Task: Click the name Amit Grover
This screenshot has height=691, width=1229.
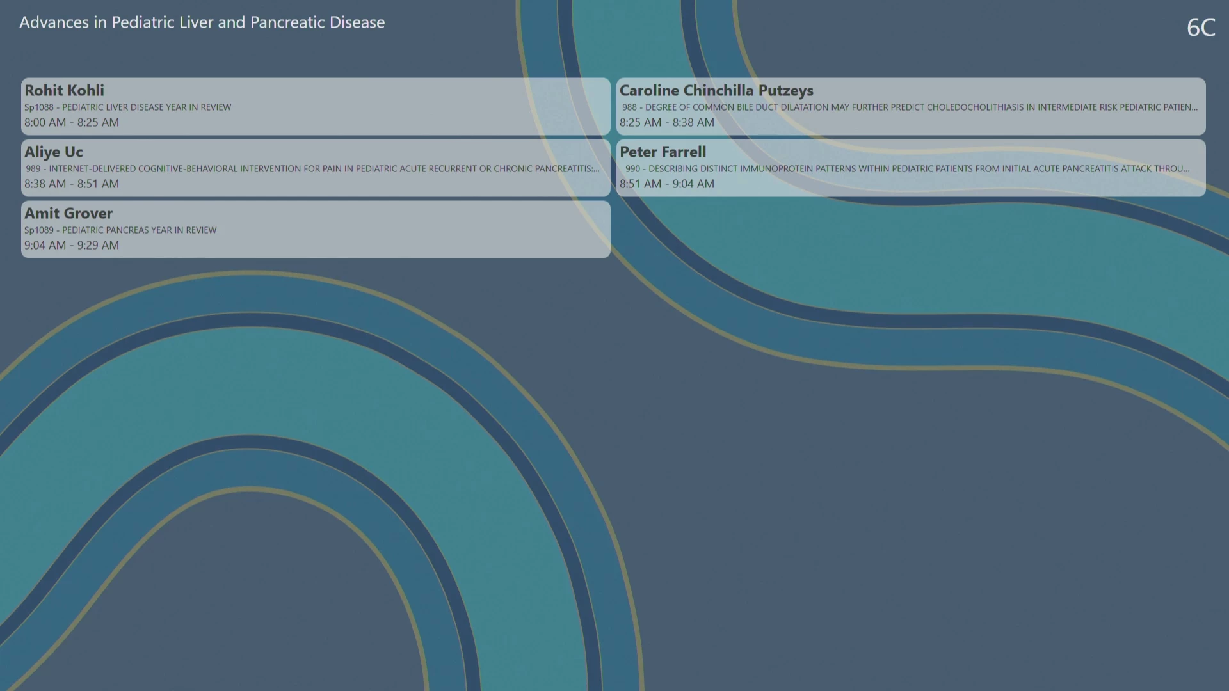Action: point(68,213)
